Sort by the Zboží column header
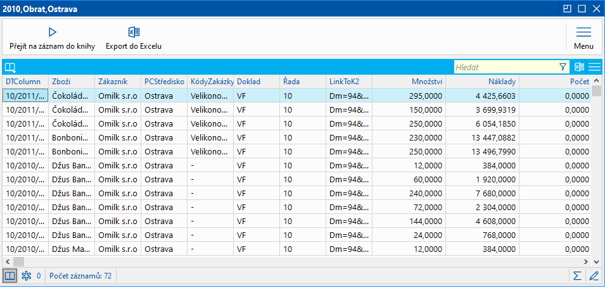This screenshot has height=288, width=605. (72, 82)
